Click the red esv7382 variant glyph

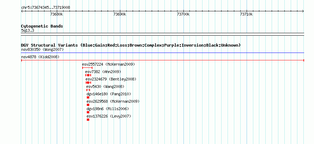[88, 75]
